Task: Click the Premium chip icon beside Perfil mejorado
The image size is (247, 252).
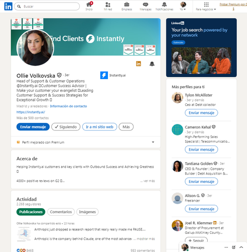Action: click(x=18, y=142)
